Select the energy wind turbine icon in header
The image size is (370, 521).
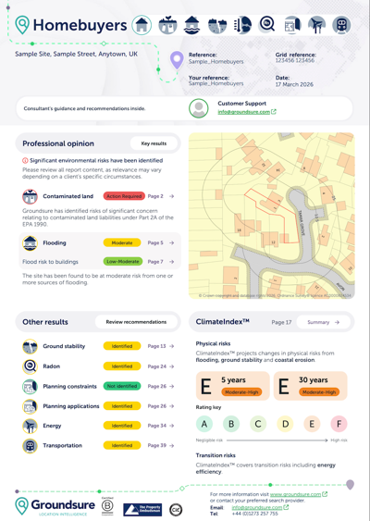(317, 25)
